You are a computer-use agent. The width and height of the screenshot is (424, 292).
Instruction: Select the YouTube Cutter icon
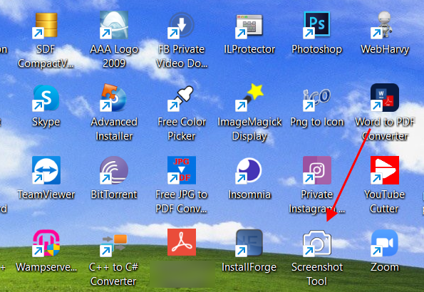[385, 170]
